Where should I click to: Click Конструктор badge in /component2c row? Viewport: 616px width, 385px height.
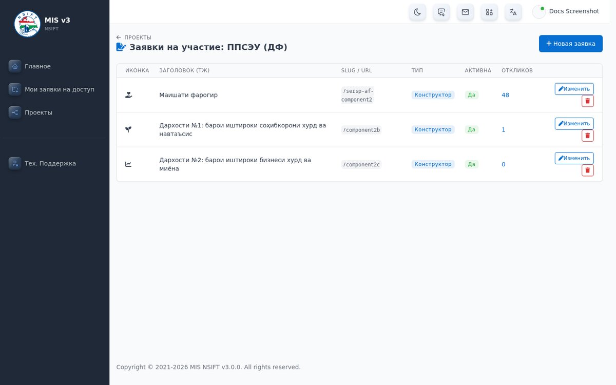433,164
